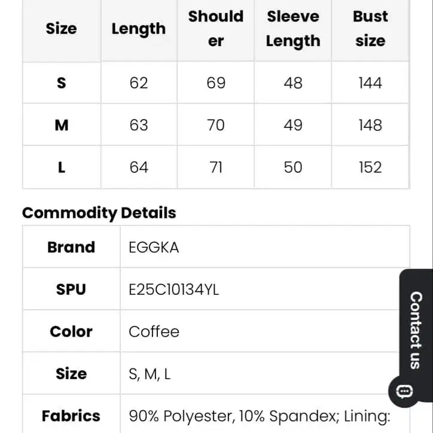Select the SPU code E25C10134YL

click(x=174, y=289)
